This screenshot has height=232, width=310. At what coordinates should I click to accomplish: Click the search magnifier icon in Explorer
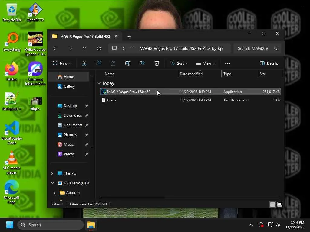(x=275, y=48)
